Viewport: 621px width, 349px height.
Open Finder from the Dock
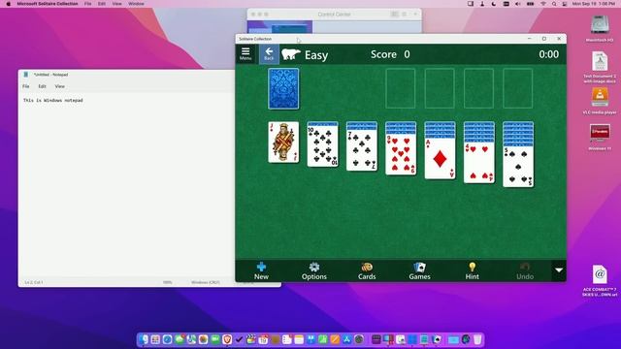point(144,339)
